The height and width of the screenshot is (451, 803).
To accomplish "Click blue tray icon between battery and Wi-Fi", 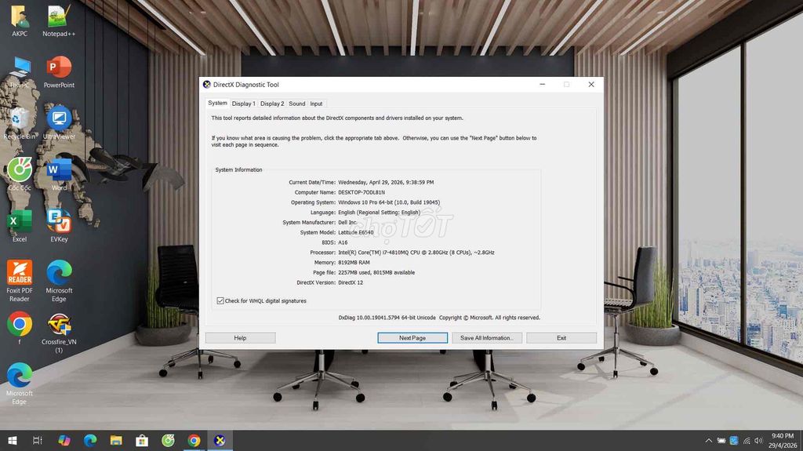I will tap(734, 441).
